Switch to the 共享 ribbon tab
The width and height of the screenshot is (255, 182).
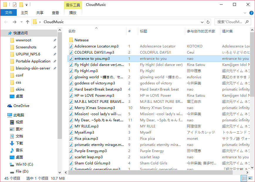tap(40, 13)
